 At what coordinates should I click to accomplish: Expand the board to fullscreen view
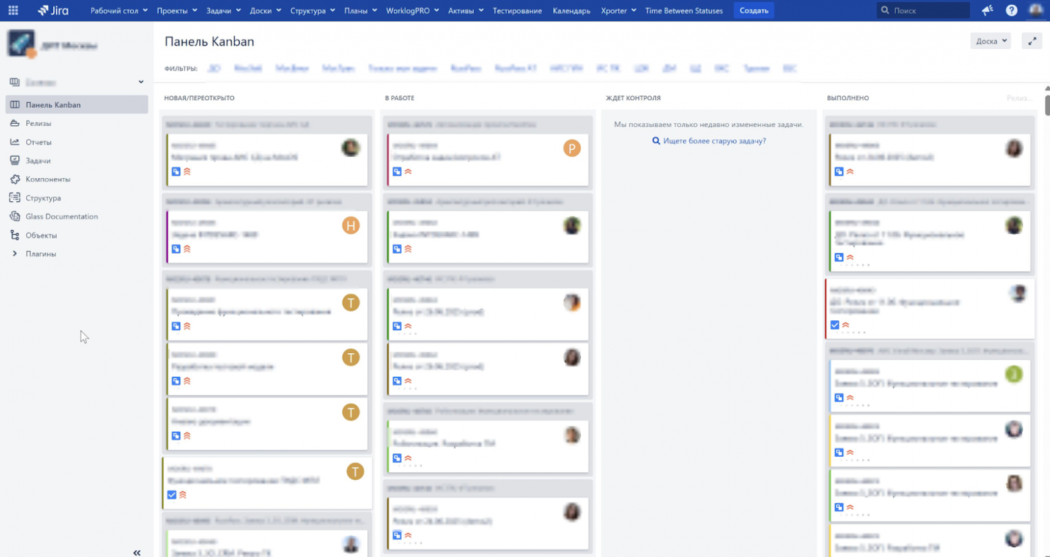1032,41
